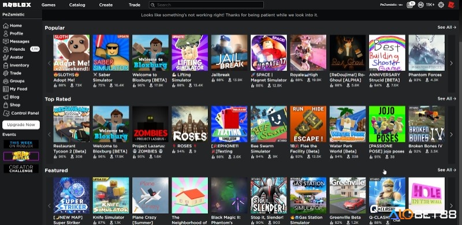Open the Strucid thumbnail

(x=387, y=52)
